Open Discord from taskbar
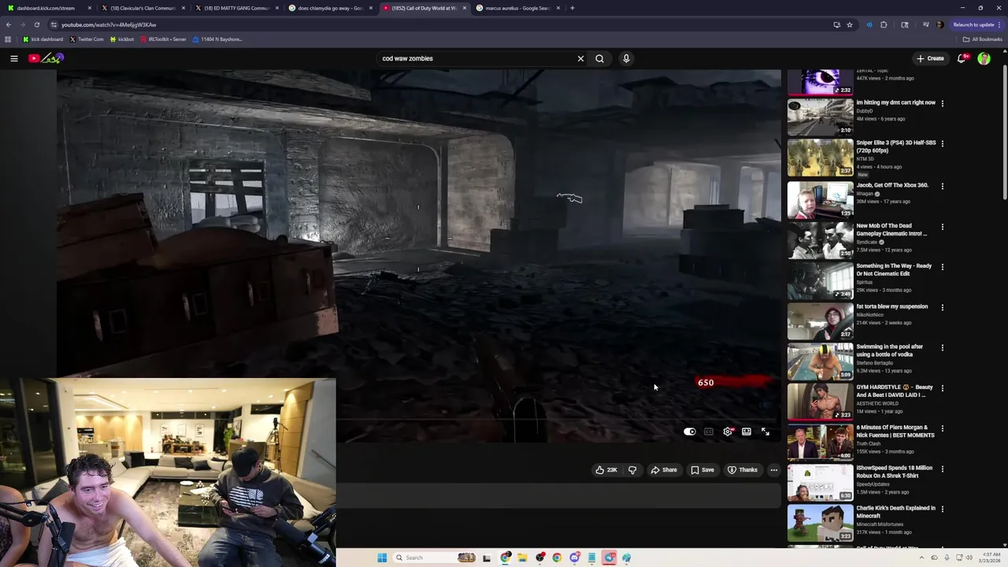Image resolution: width=1008 pixels, height=567 pixels. click(x=575, y=558)
